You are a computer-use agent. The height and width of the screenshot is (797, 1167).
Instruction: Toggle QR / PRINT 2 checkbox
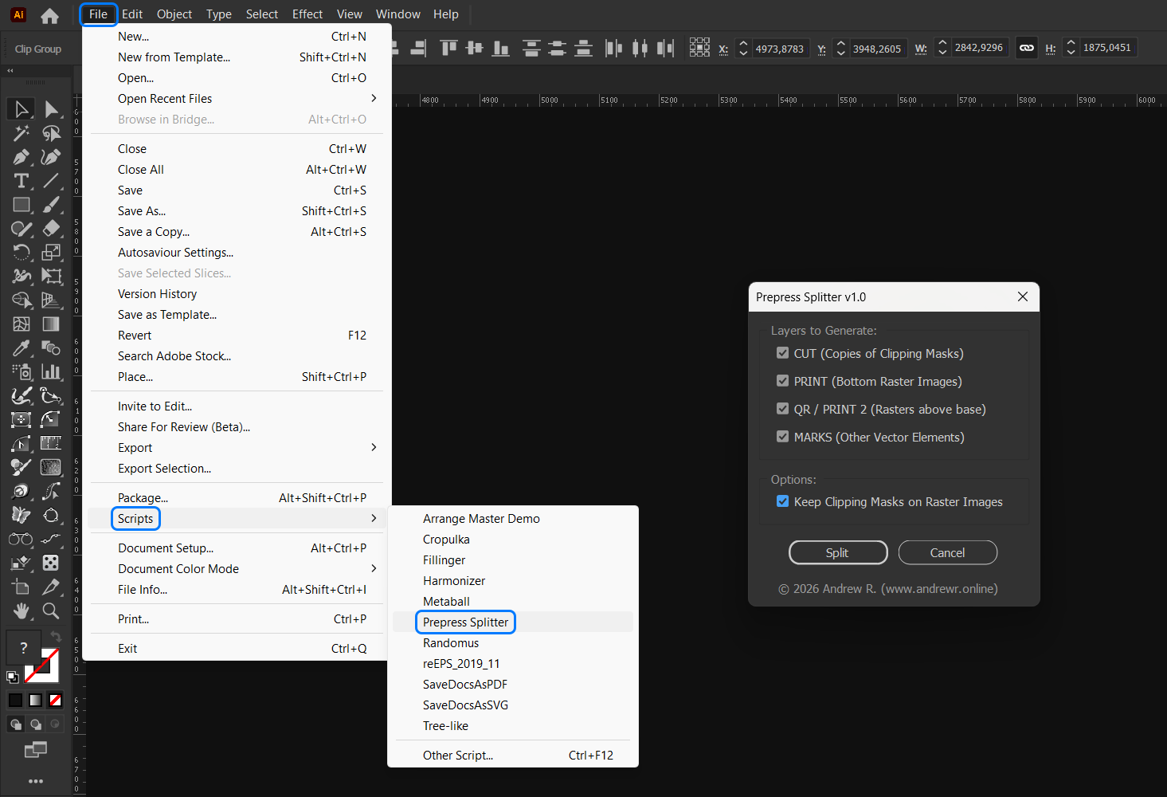tap(782, 409)
